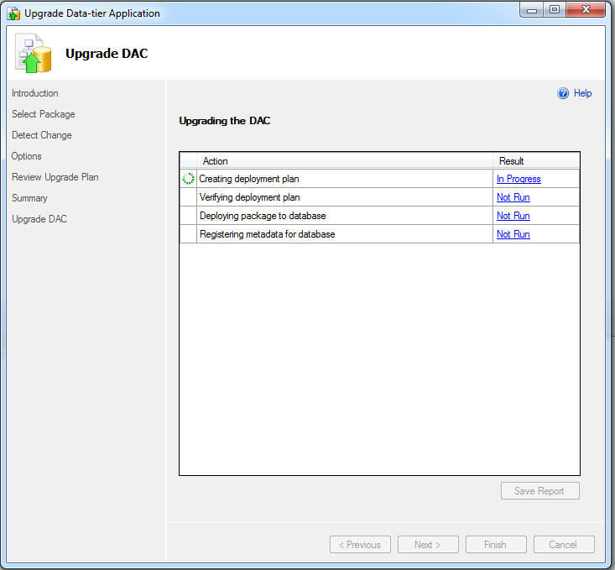Open the In Progress result link
This screenshot has width=615, height=570.
click(519, 179)
